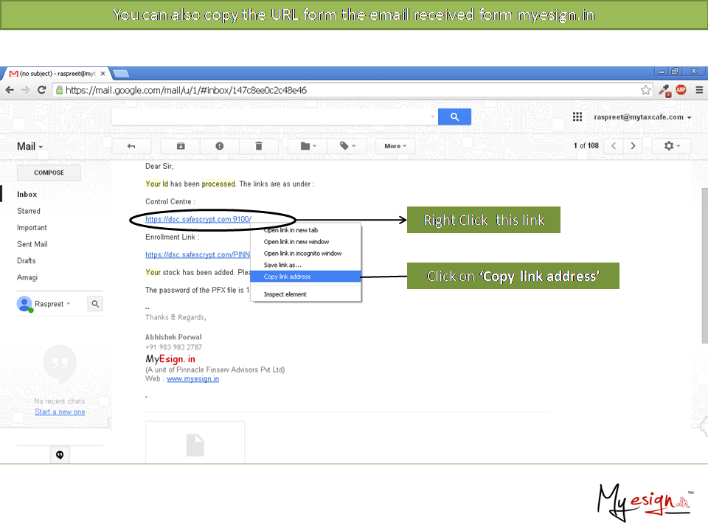
Task: Expand the More actions dropdown
Action: pos(396,146)
